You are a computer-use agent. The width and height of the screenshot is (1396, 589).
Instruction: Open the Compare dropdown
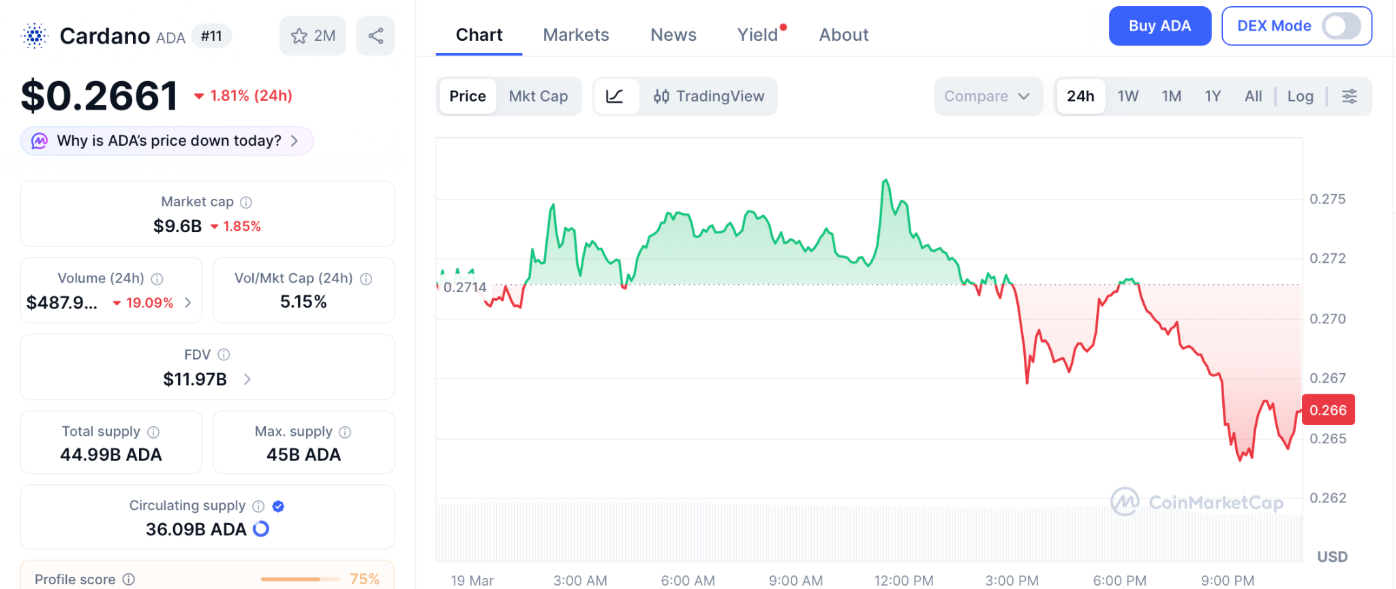point(986,97)
